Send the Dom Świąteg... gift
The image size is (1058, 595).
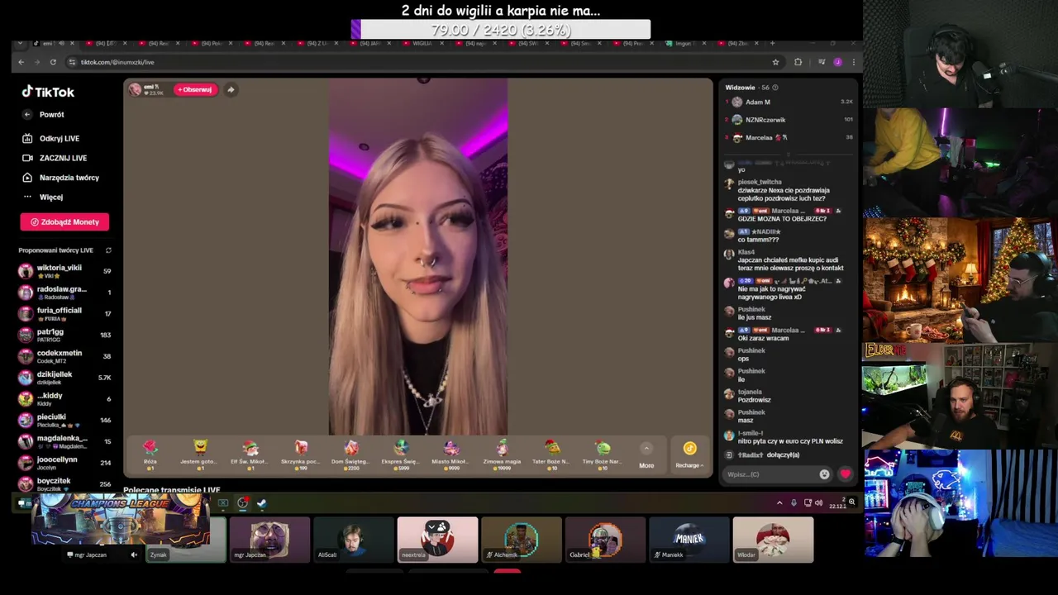[350, 455]
